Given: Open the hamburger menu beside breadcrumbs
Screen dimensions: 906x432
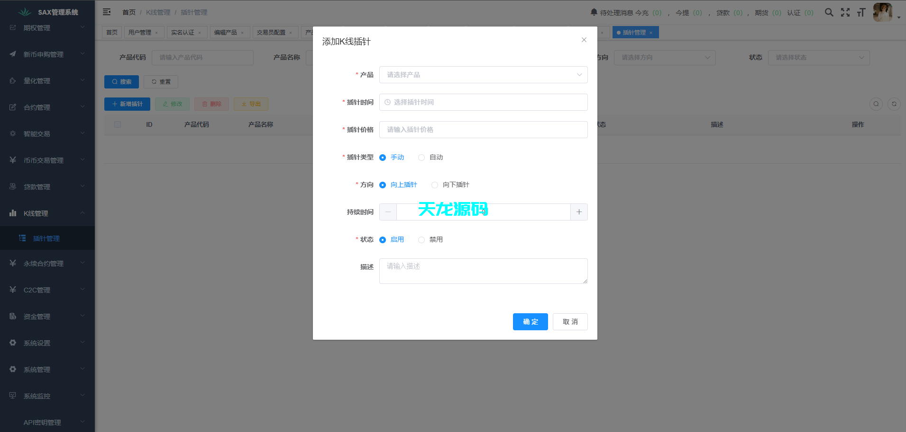Looking at the screenshot, I should [x=107, y=12].
